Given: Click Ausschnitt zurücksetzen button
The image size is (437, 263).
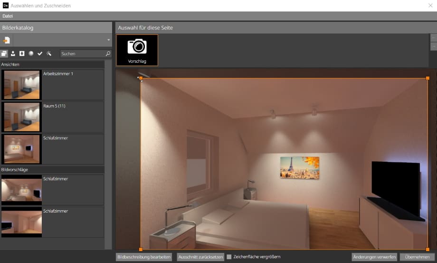Looking at the screenshot, I should (200, 257).
